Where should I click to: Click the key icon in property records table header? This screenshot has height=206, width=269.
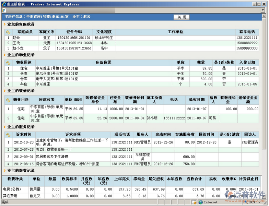[8, 62]
